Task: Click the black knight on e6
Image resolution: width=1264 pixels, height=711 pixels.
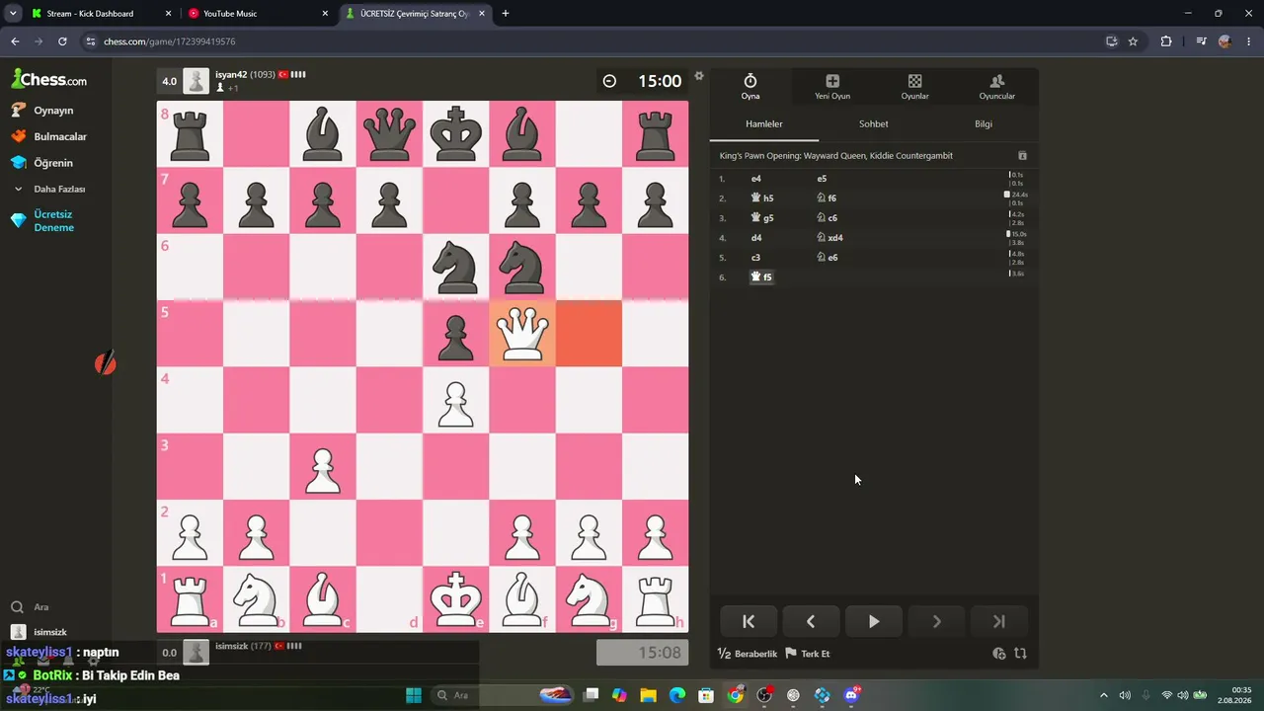Action: click(x=456, y=267)
